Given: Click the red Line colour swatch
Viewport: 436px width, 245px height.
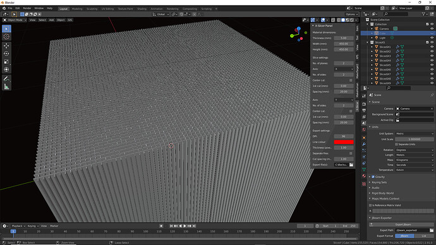Looking at the screenshot, I should click(344, 142).
